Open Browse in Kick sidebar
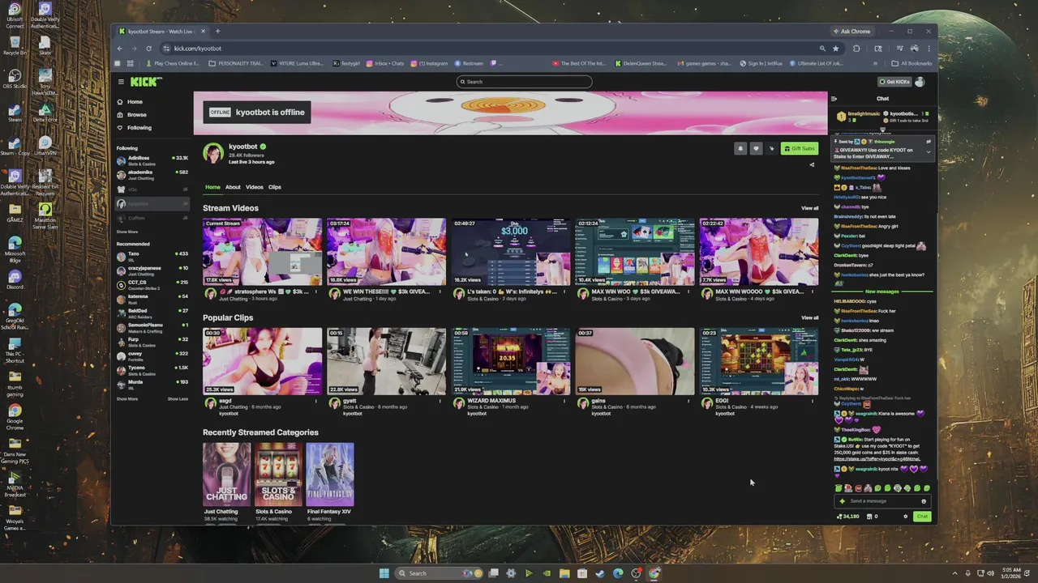Screen dimensions: 1038x583 131,115
